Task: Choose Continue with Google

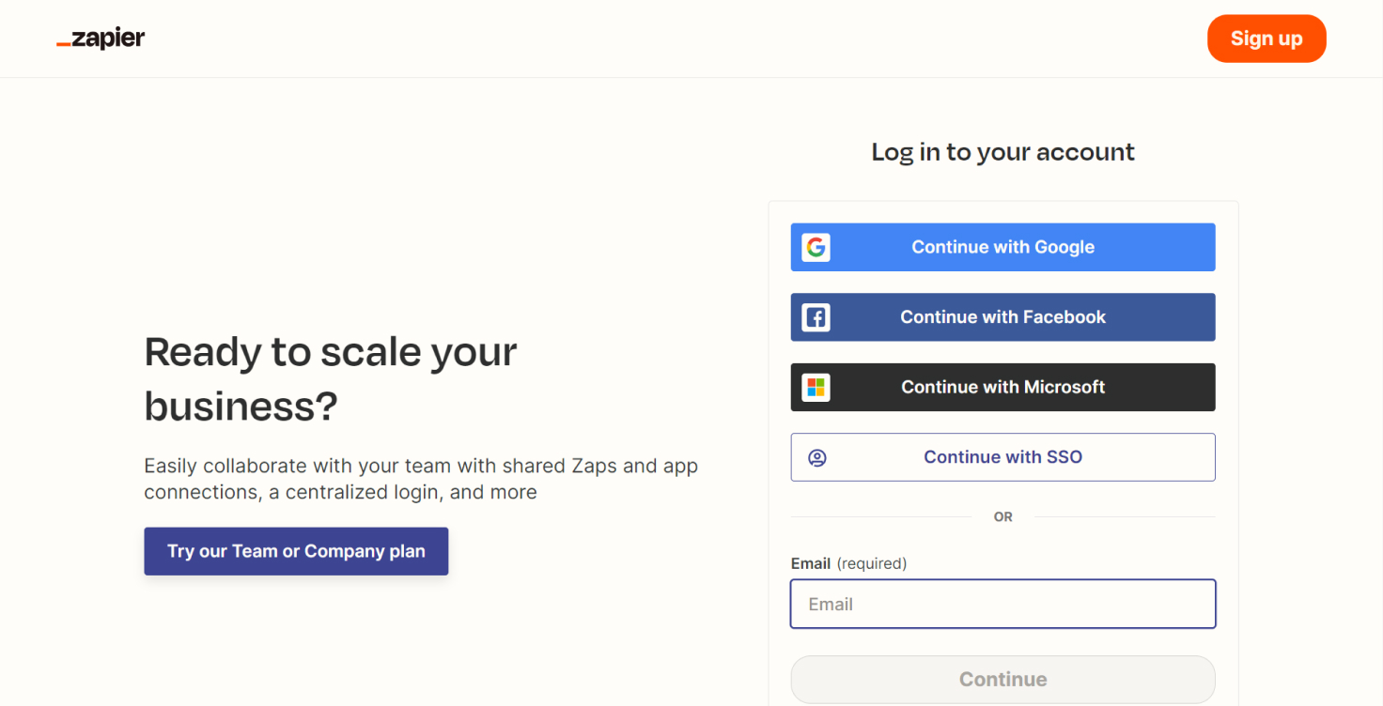Action: 1002,247
